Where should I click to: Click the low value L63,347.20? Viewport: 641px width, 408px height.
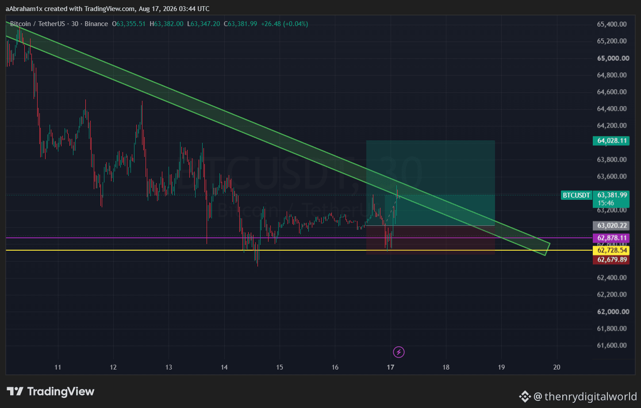coord(203,24)
